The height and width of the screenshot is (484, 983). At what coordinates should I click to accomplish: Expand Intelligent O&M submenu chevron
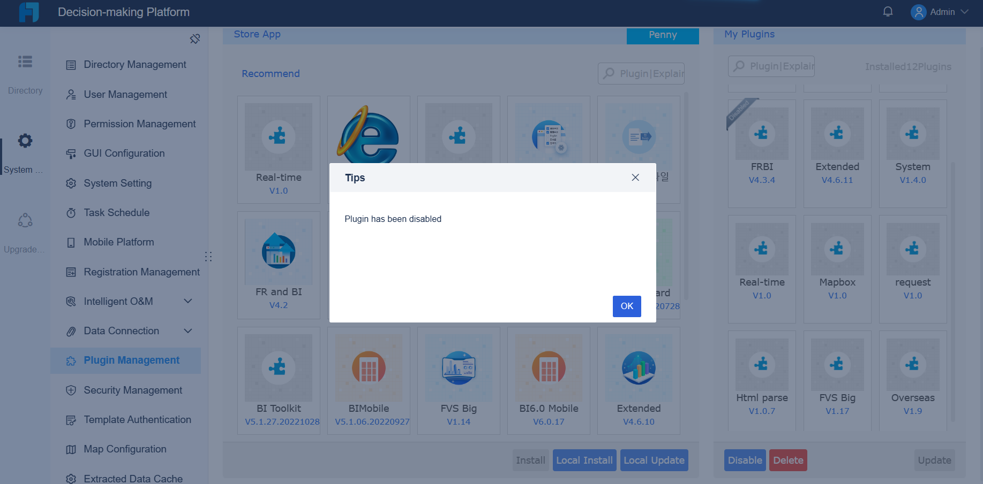pos(188,301)
